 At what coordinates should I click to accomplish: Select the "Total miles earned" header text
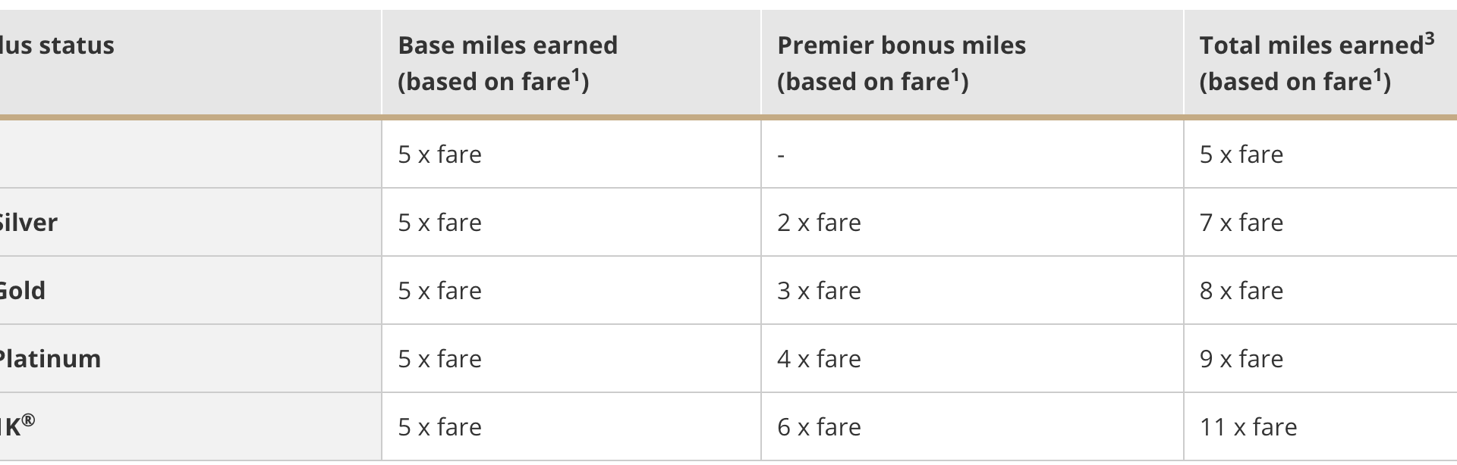[1311, 45]
